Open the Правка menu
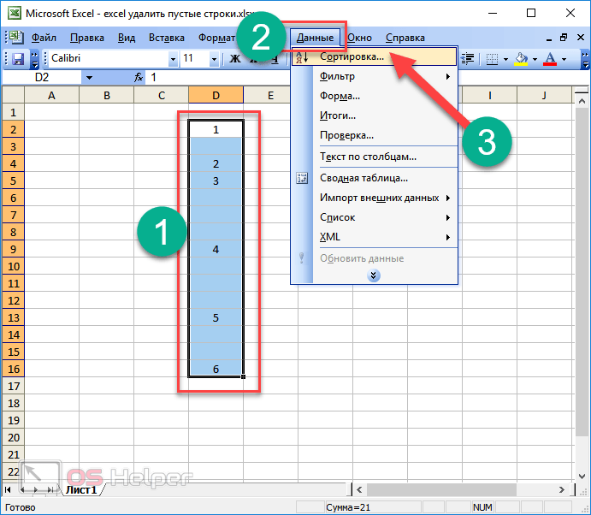 pos(87,38)
